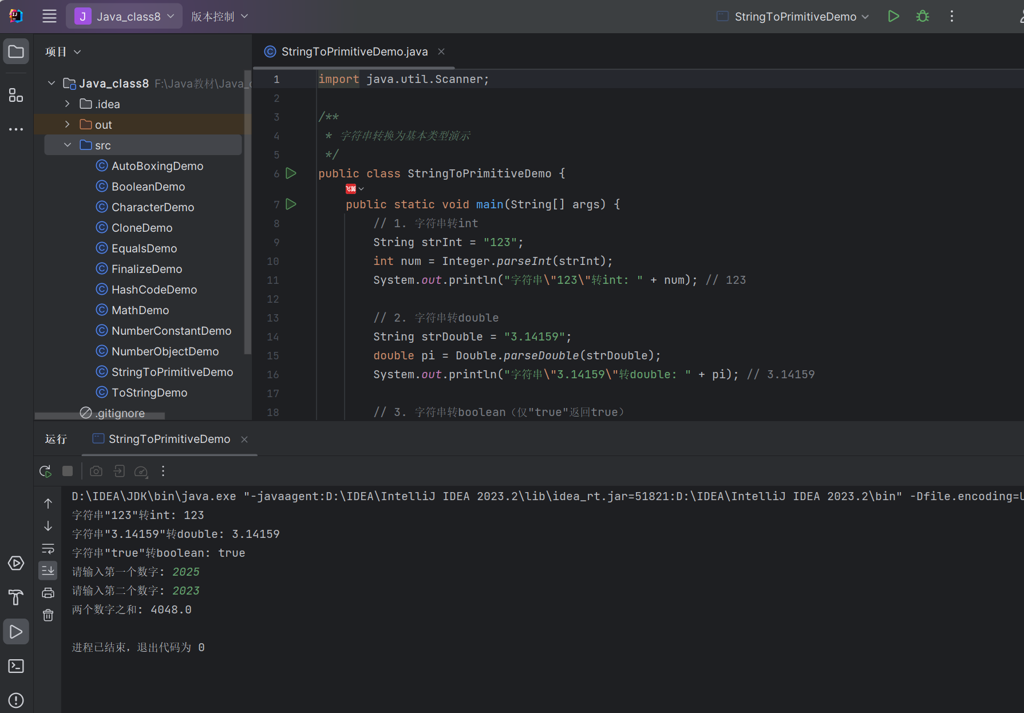Viewport: 1024px width, 713px height.
Task: Click console output '两个数字之和: 4048.0'
Action: tap(132, 609)
